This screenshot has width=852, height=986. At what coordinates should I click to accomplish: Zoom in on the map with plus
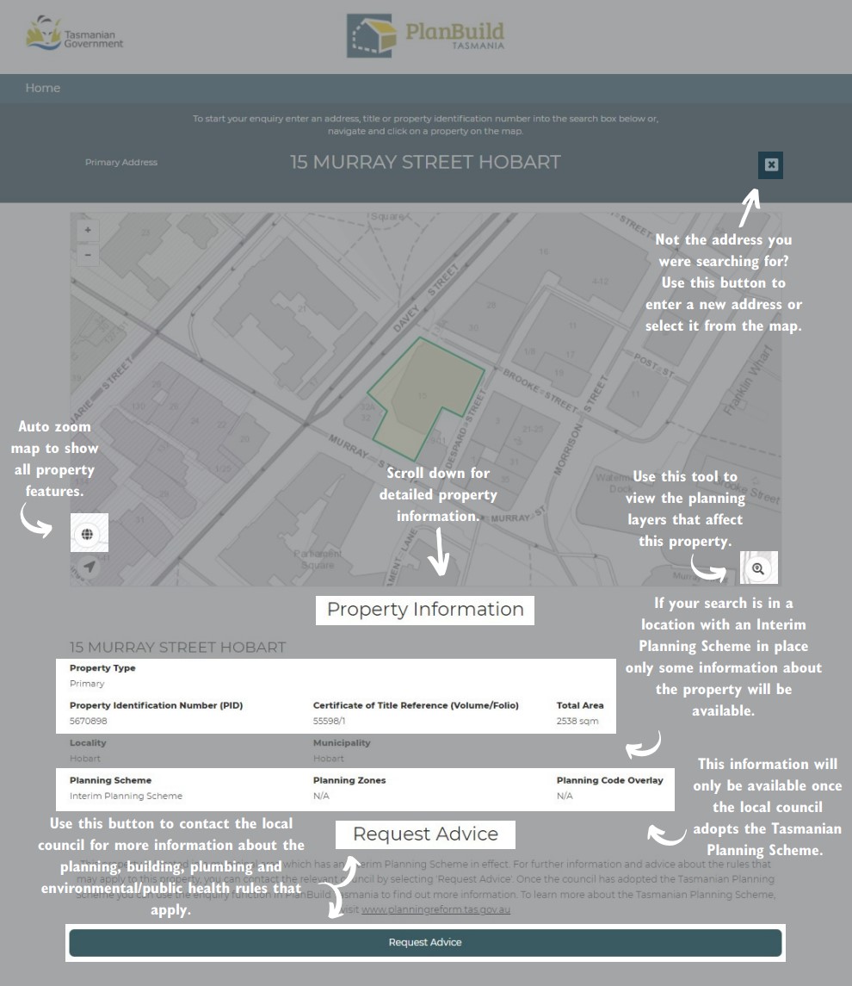(88, 230)
